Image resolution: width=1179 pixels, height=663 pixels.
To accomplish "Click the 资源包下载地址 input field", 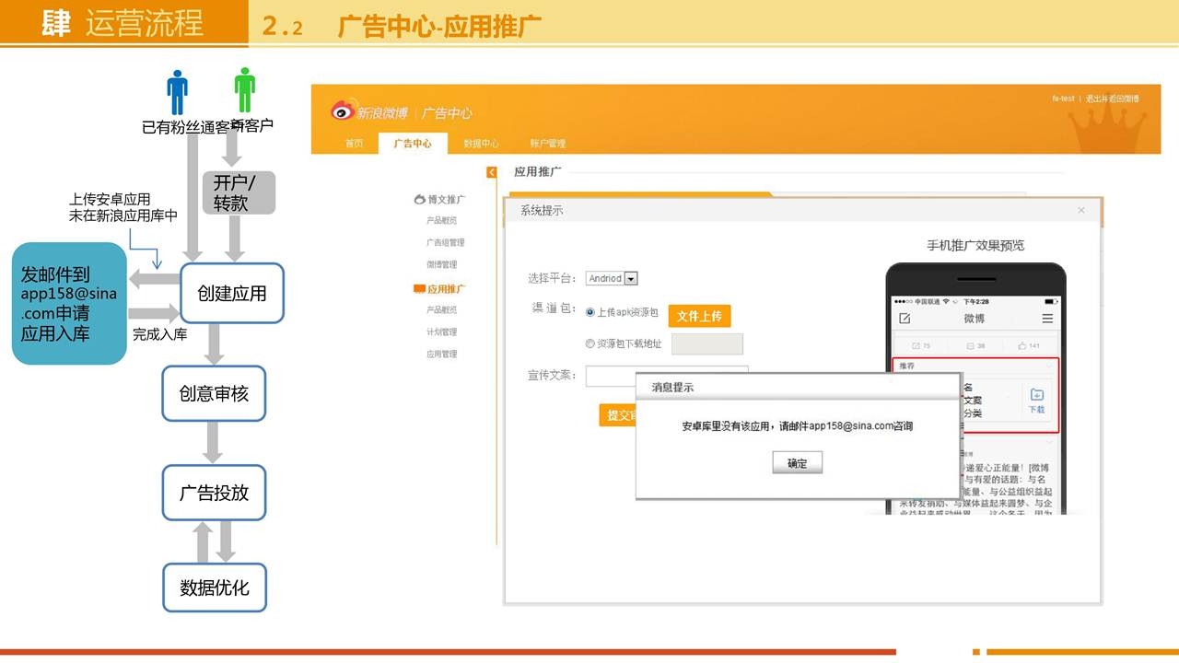I will coord(706,344).
